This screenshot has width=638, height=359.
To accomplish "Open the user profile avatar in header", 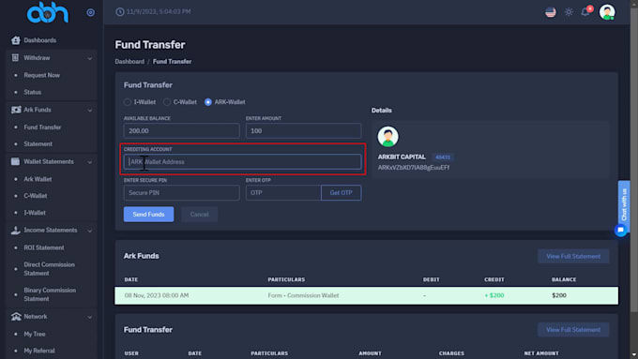I will tap(607, 12).
